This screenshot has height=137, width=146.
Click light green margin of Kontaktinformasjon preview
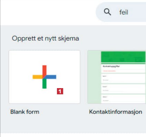click(94, 77)
